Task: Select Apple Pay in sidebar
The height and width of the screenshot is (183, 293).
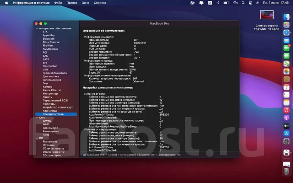Action: click(49, 35)
